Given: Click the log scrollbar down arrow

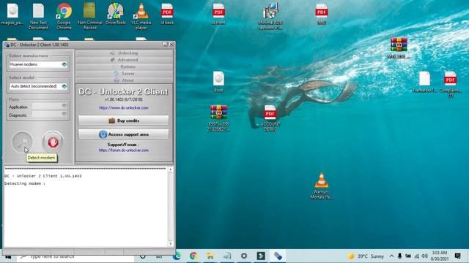Looking at the screenshot, I should click(x=171, y=243).
